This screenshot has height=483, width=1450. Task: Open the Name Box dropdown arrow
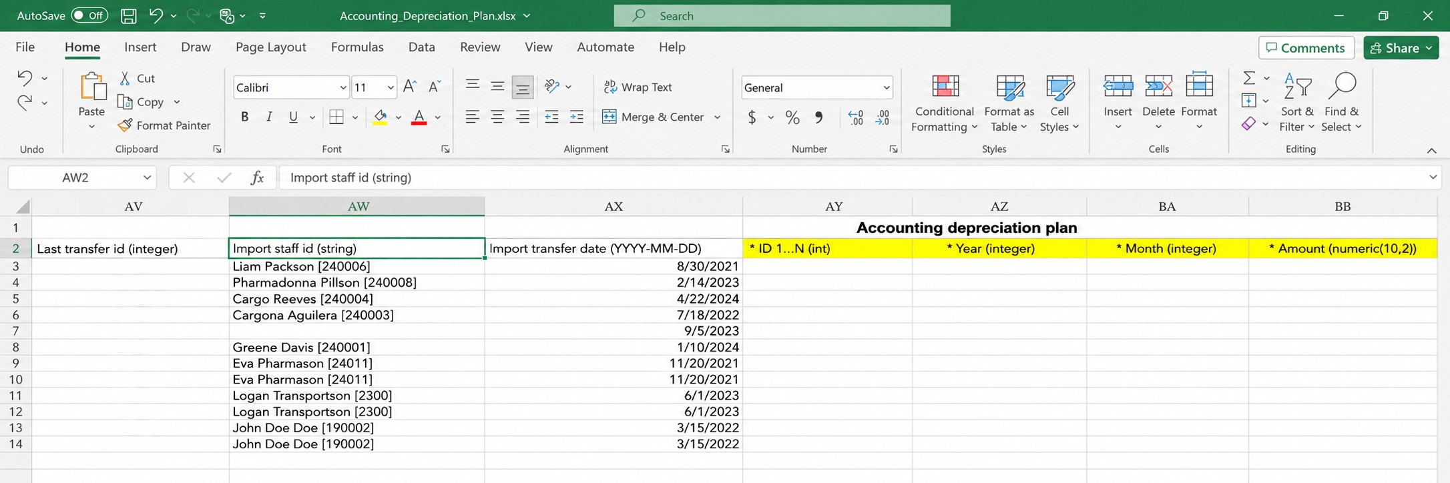(x=147, y=177)
